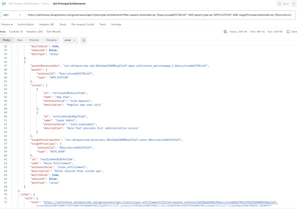The height and width of the screenshot is (209, 297).
Task: Click the parentResourceOrn value on line 37
Action: tap(135, 66)
